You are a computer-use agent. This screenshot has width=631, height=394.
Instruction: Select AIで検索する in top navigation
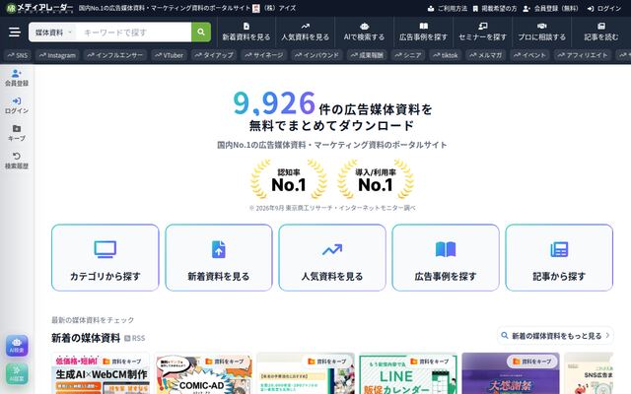tap(364, 32)
